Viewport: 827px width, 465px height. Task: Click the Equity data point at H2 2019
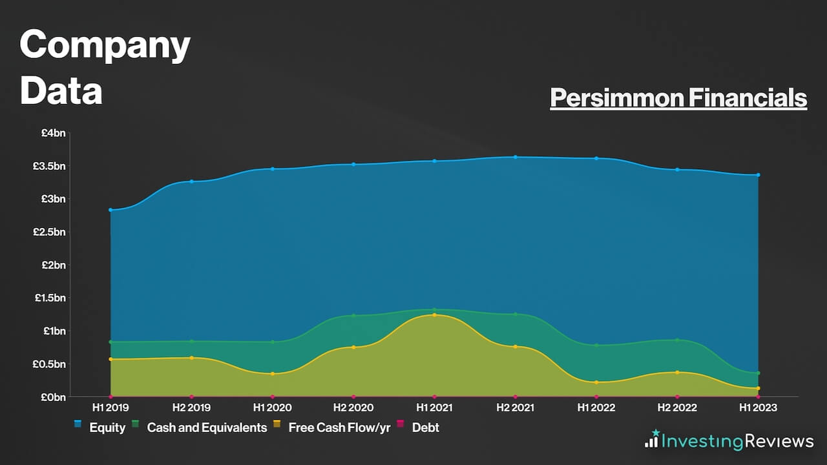pyautogui.click(x=191, y=181)
